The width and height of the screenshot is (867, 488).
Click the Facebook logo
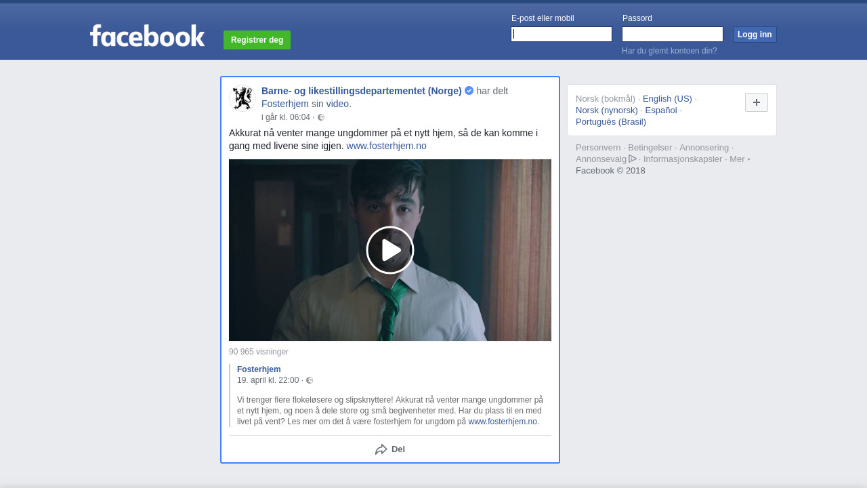tap(147, 36)
